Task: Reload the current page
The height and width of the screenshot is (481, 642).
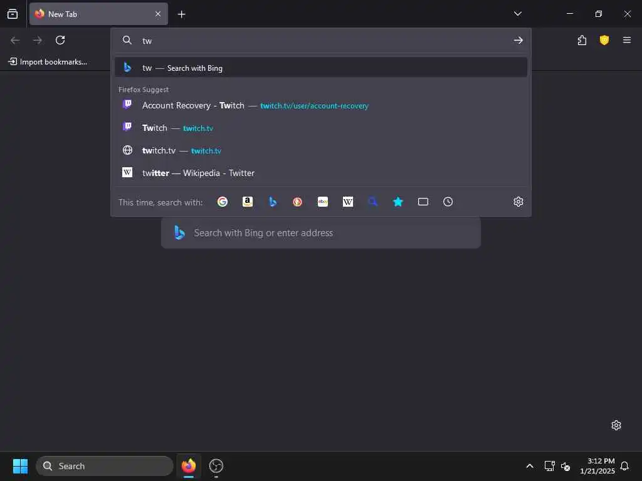Action: tap(60, 40)
